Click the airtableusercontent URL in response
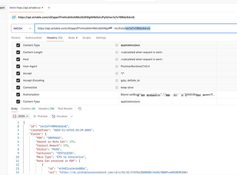Viewport: 237px width, 175px height. (x=123, y=172)
